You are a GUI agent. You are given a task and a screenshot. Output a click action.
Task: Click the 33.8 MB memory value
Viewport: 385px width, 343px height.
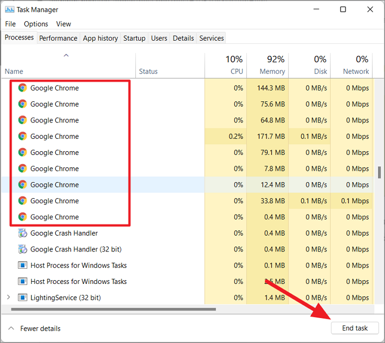click(272, 200)
